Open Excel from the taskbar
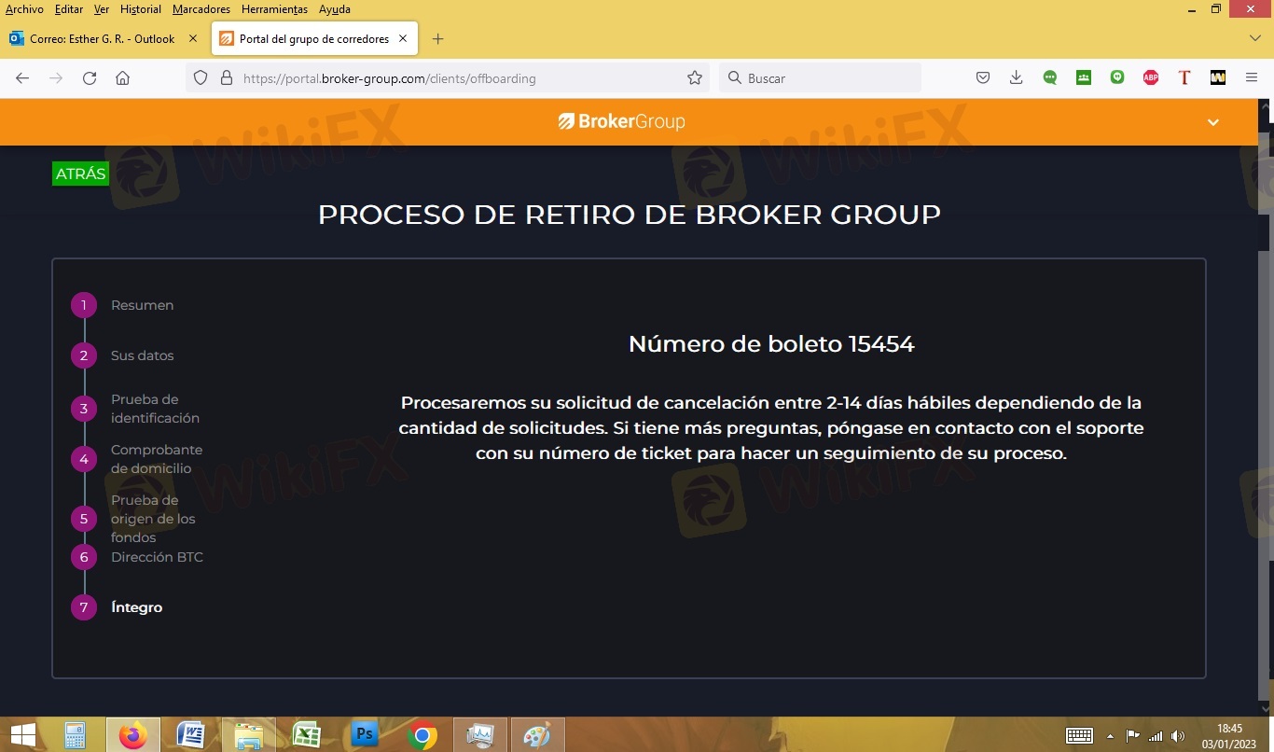The height and width of the screenshot is (752, 1274). (x=306, y=735)
